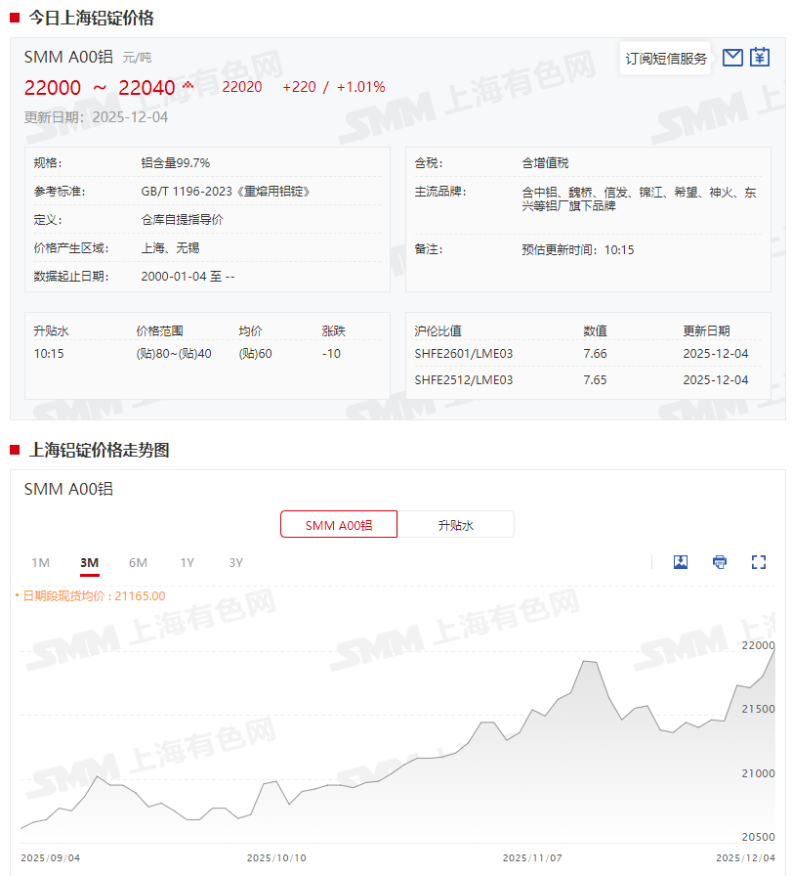Click the update date 2025-12-04 line
792x876 pixels.
click(96, 116)
